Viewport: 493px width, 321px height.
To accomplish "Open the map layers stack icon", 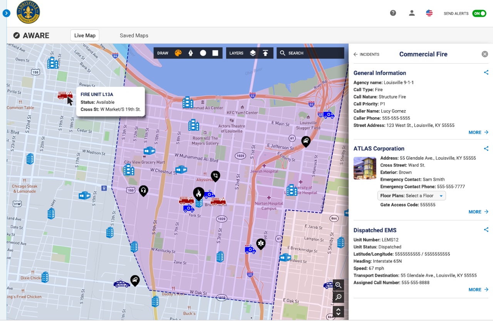I will 253,53.
